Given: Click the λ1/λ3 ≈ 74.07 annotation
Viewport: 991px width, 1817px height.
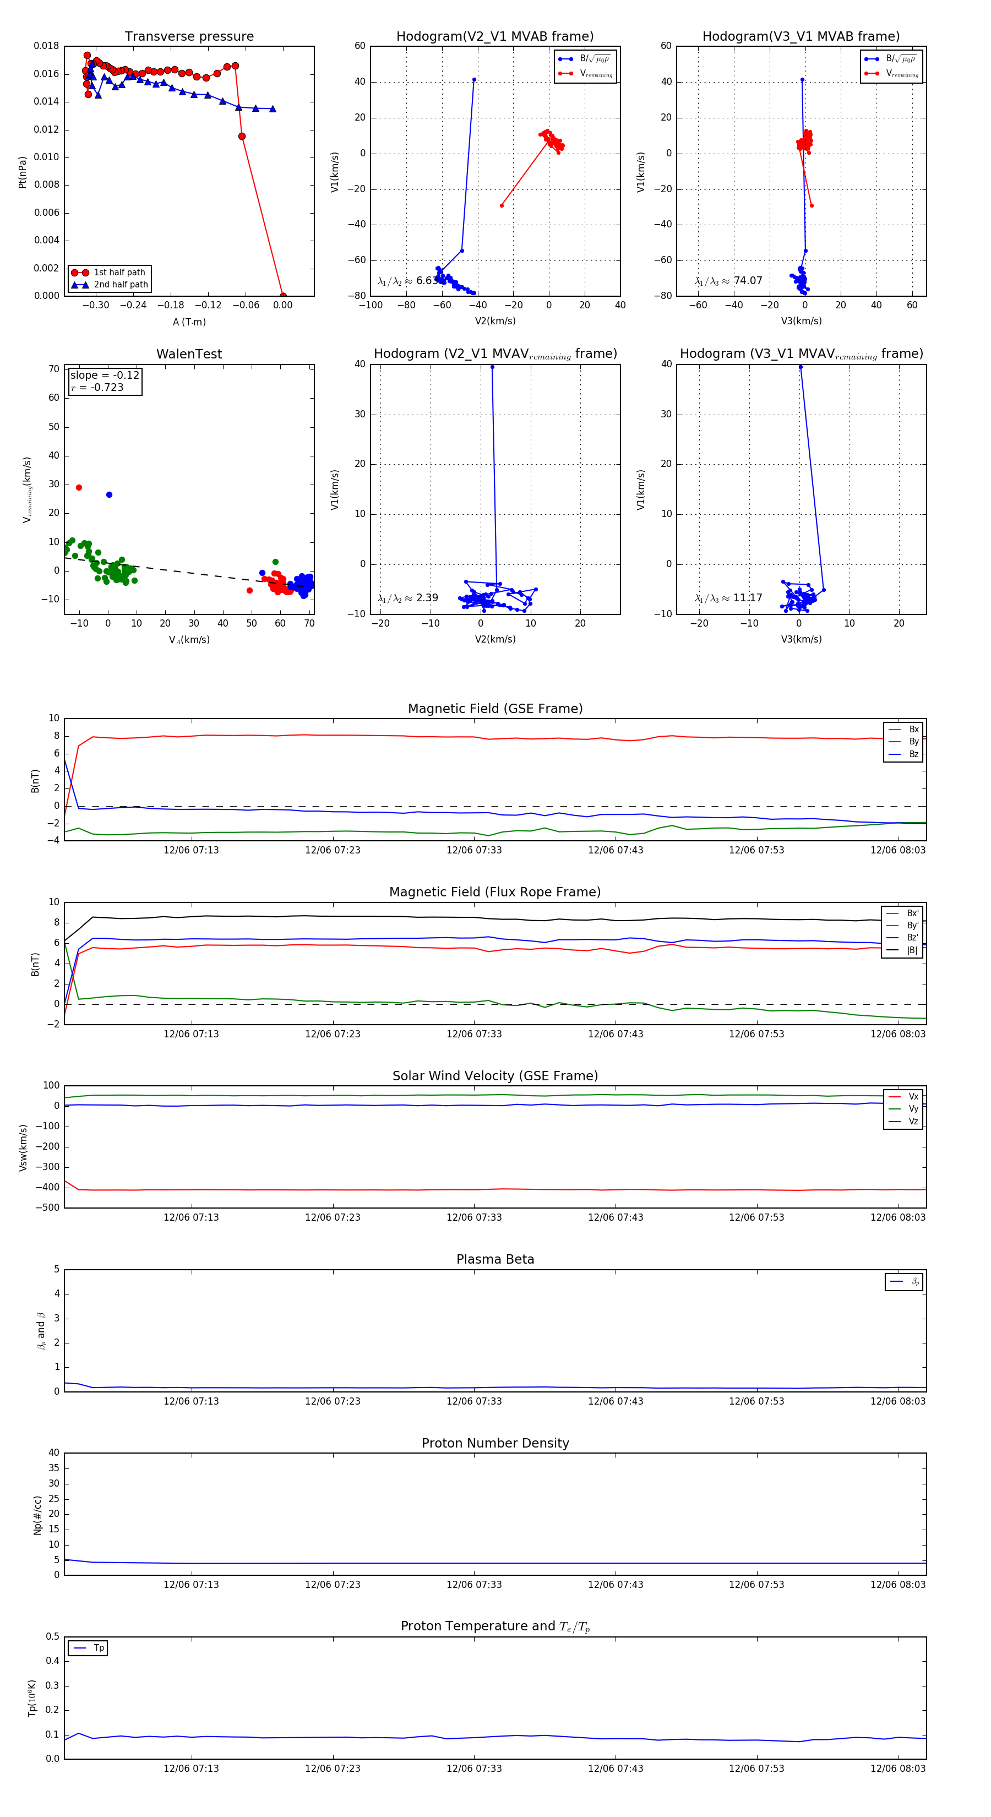Looking at the screenshot, I should (728, 281).
